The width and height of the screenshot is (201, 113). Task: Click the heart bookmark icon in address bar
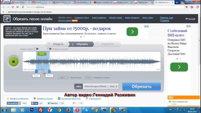(x=187, y=7)
